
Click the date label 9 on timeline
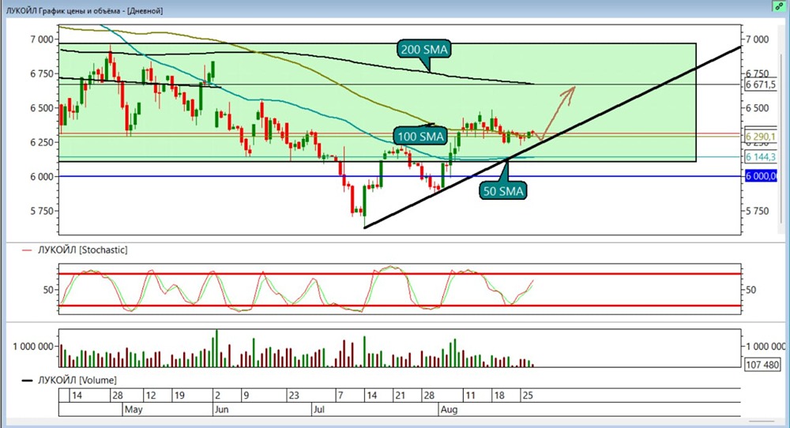pyautogui.click(x=246, y=396)
